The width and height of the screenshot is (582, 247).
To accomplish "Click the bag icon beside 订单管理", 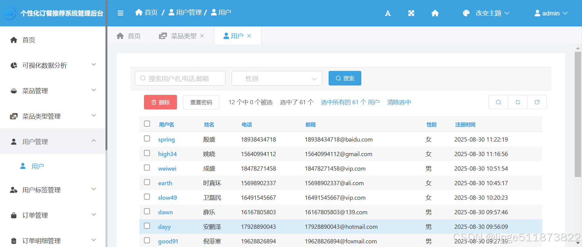I will (14, 215).
